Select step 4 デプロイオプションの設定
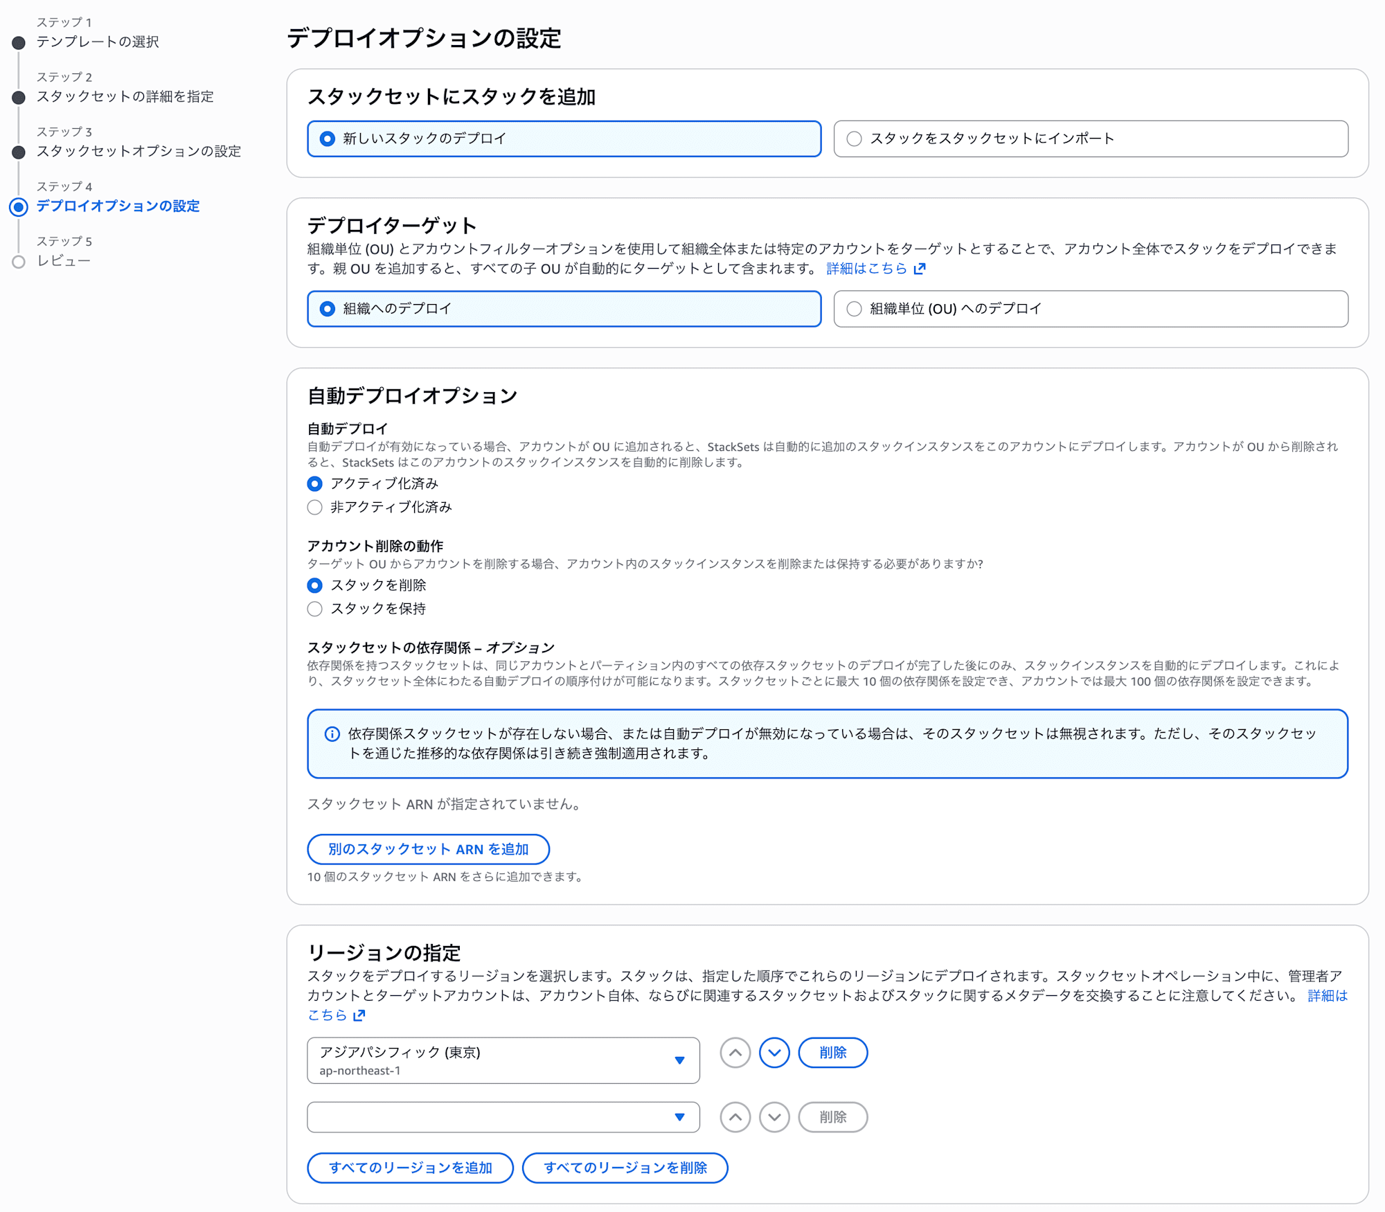This screenshot has height=1212, width=1385. point(118,206)
